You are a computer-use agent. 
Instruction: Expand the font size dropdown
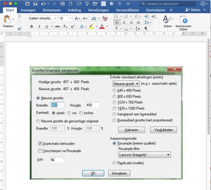click(x=70, y=18)
